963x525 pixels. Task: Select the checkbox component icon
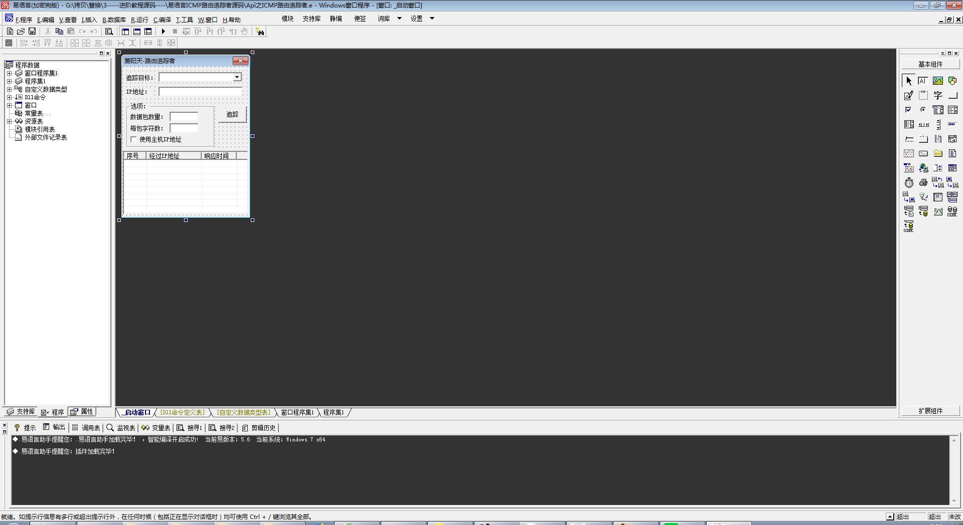click(909, 110)
